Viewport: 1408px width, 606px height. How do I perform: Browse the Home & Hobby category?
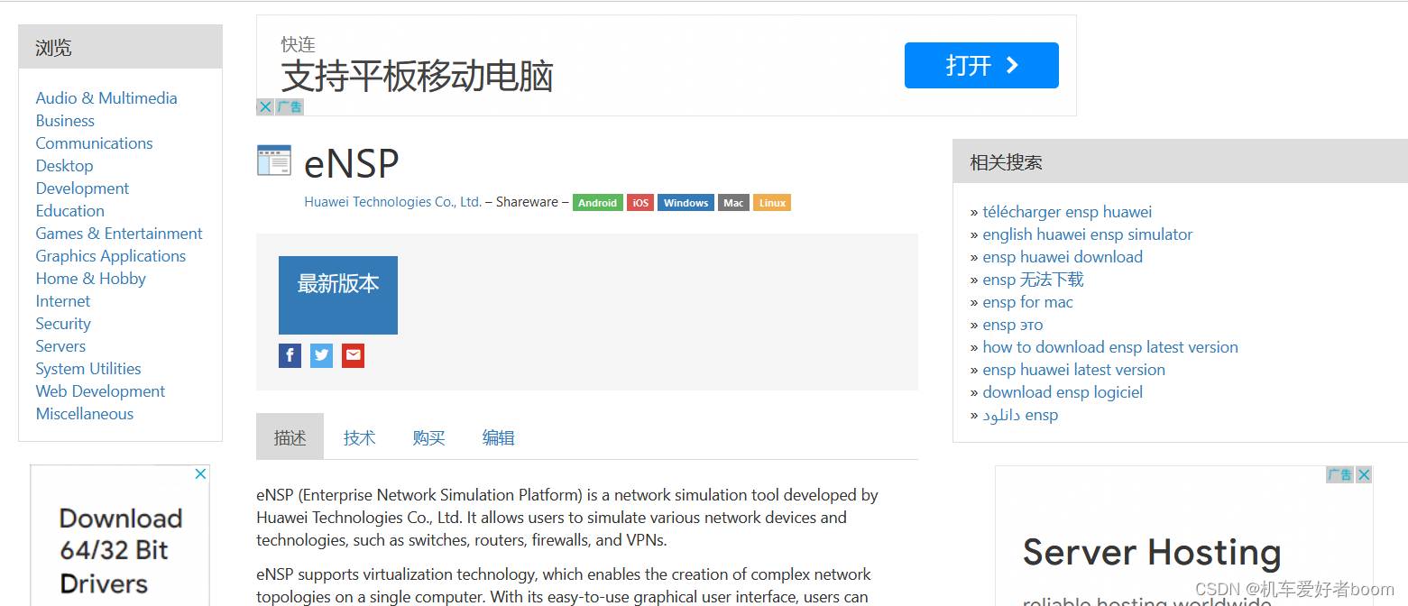point(90,279)
